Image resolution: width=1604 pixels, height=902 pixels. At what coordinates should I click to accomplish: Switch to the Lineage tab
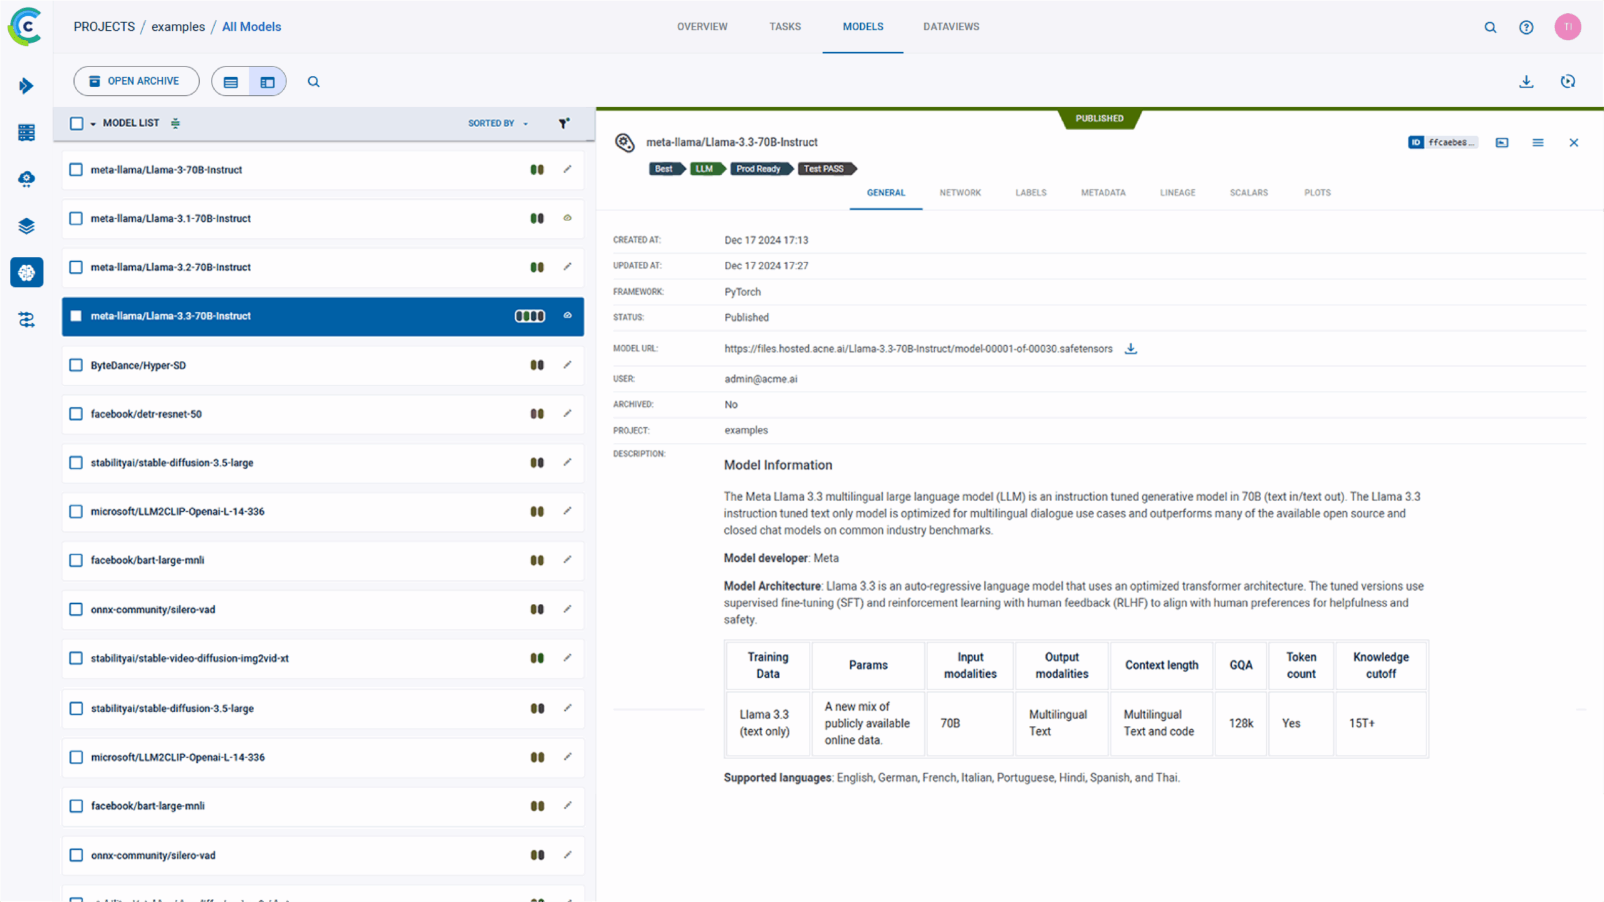[1177, 193]
